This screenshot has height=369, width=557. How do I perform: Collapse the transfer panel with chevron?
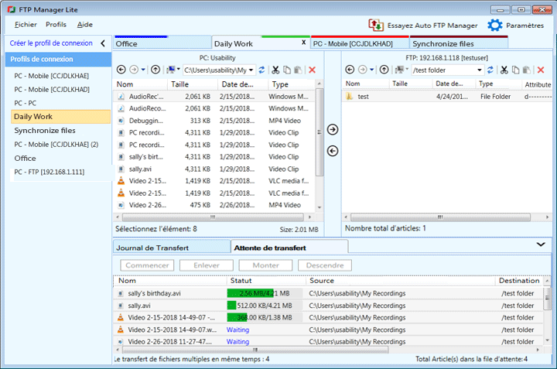(540, 244)
